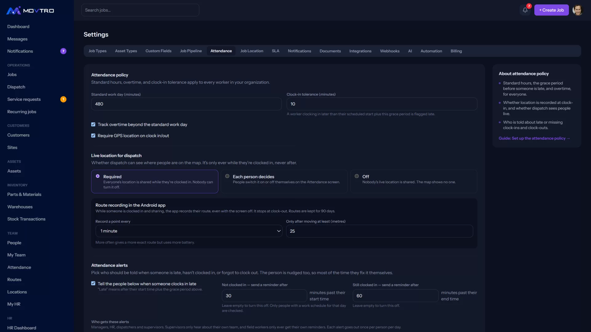Open Stock Transactions in the sidebar

26,219
